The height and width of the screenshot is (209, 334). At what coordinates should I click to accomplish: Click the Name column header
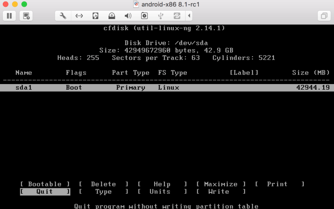tap(23, 73)
